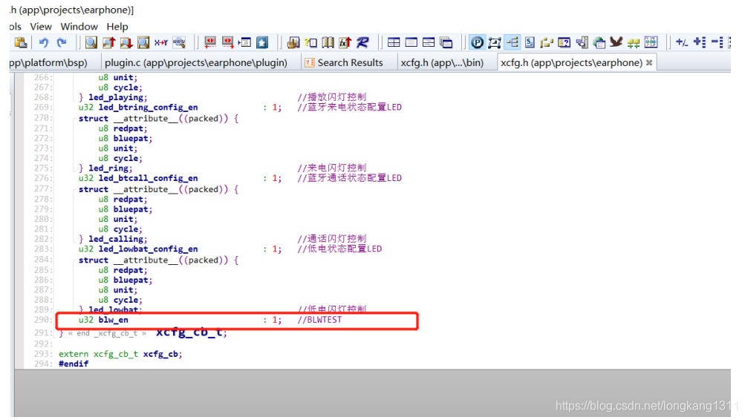Click the yellow clip blocks icon

coord(547,43)
